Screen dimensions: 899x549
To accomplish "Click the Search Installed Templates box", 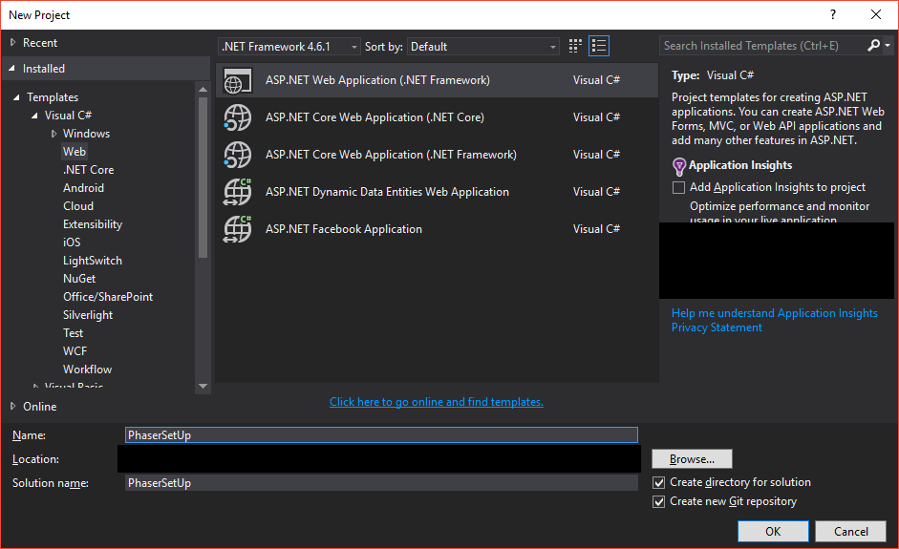I will (762, 45).
